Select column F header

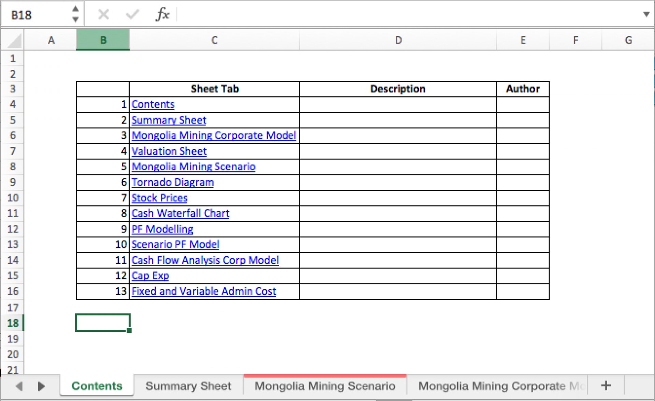576,40
